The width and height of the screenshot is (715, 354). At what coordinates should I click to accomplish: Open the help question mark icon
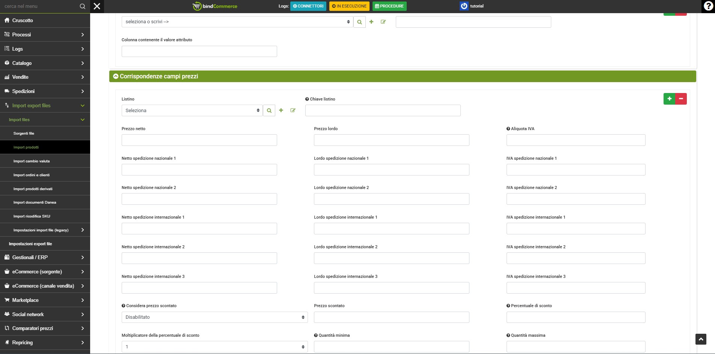[708, 6]
